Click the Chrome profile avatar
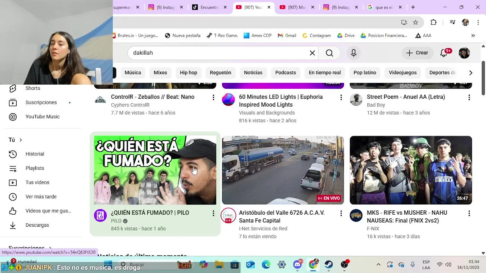This screenshot has width=486, height=273. 465,22
